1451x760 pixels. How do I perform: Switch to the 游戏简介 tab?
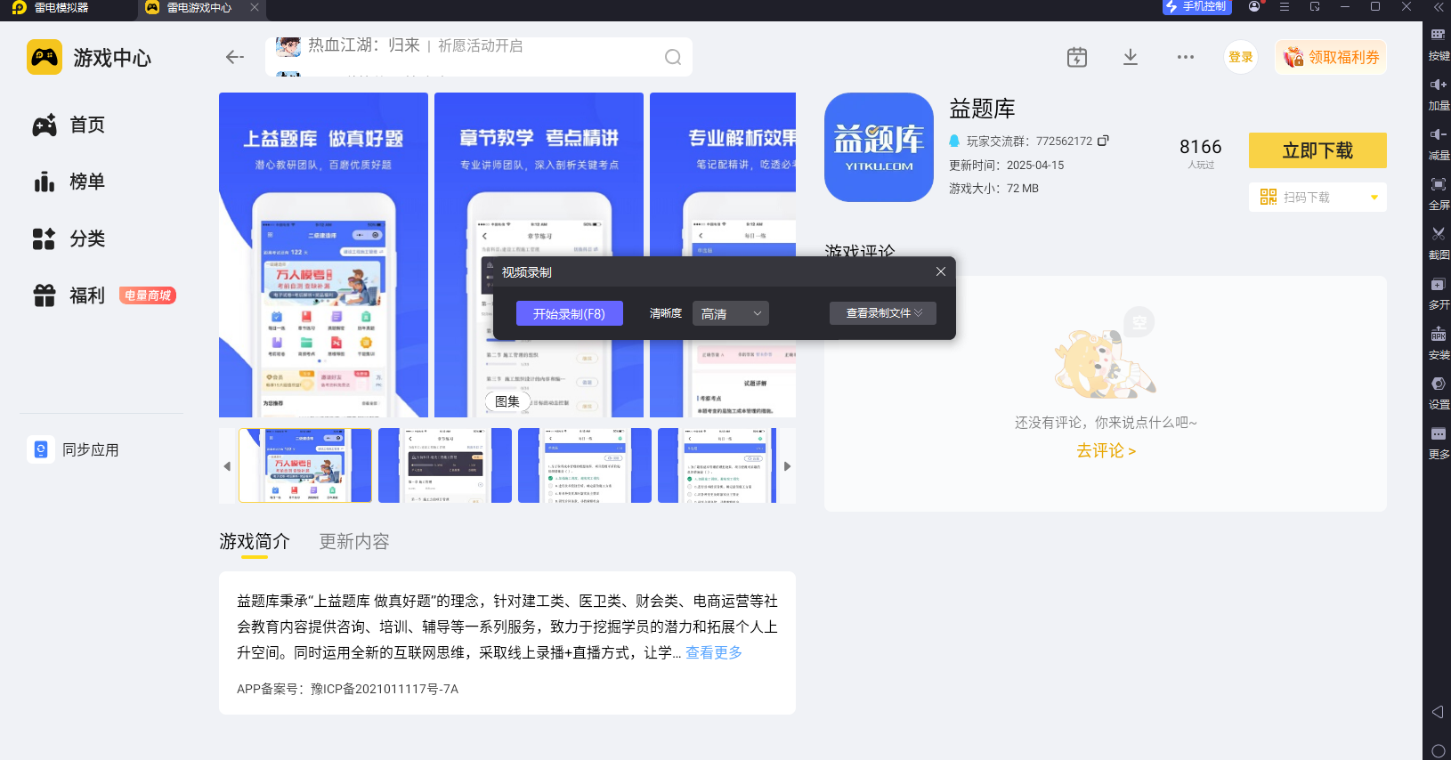[255, 541]
